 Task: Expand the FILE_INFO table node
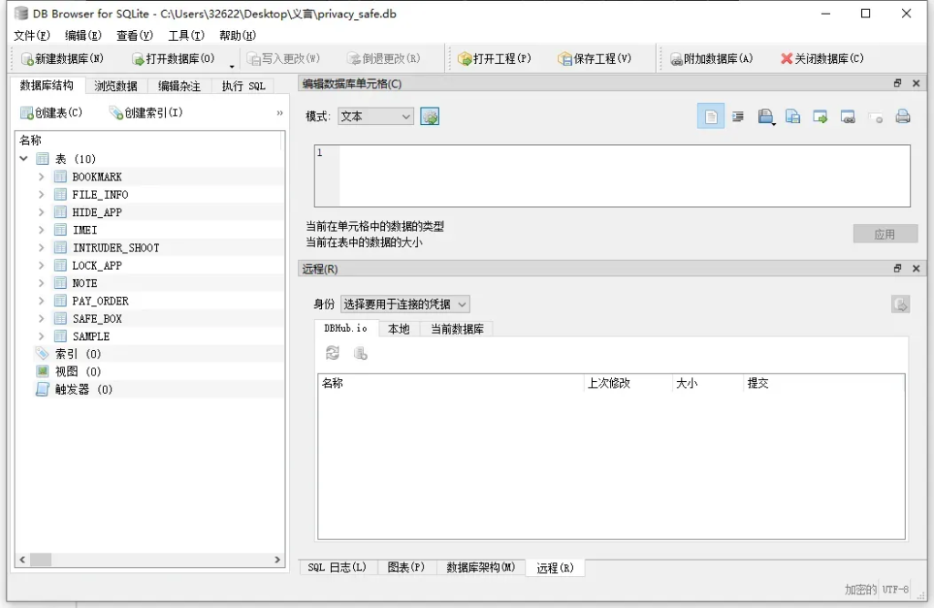41,194
